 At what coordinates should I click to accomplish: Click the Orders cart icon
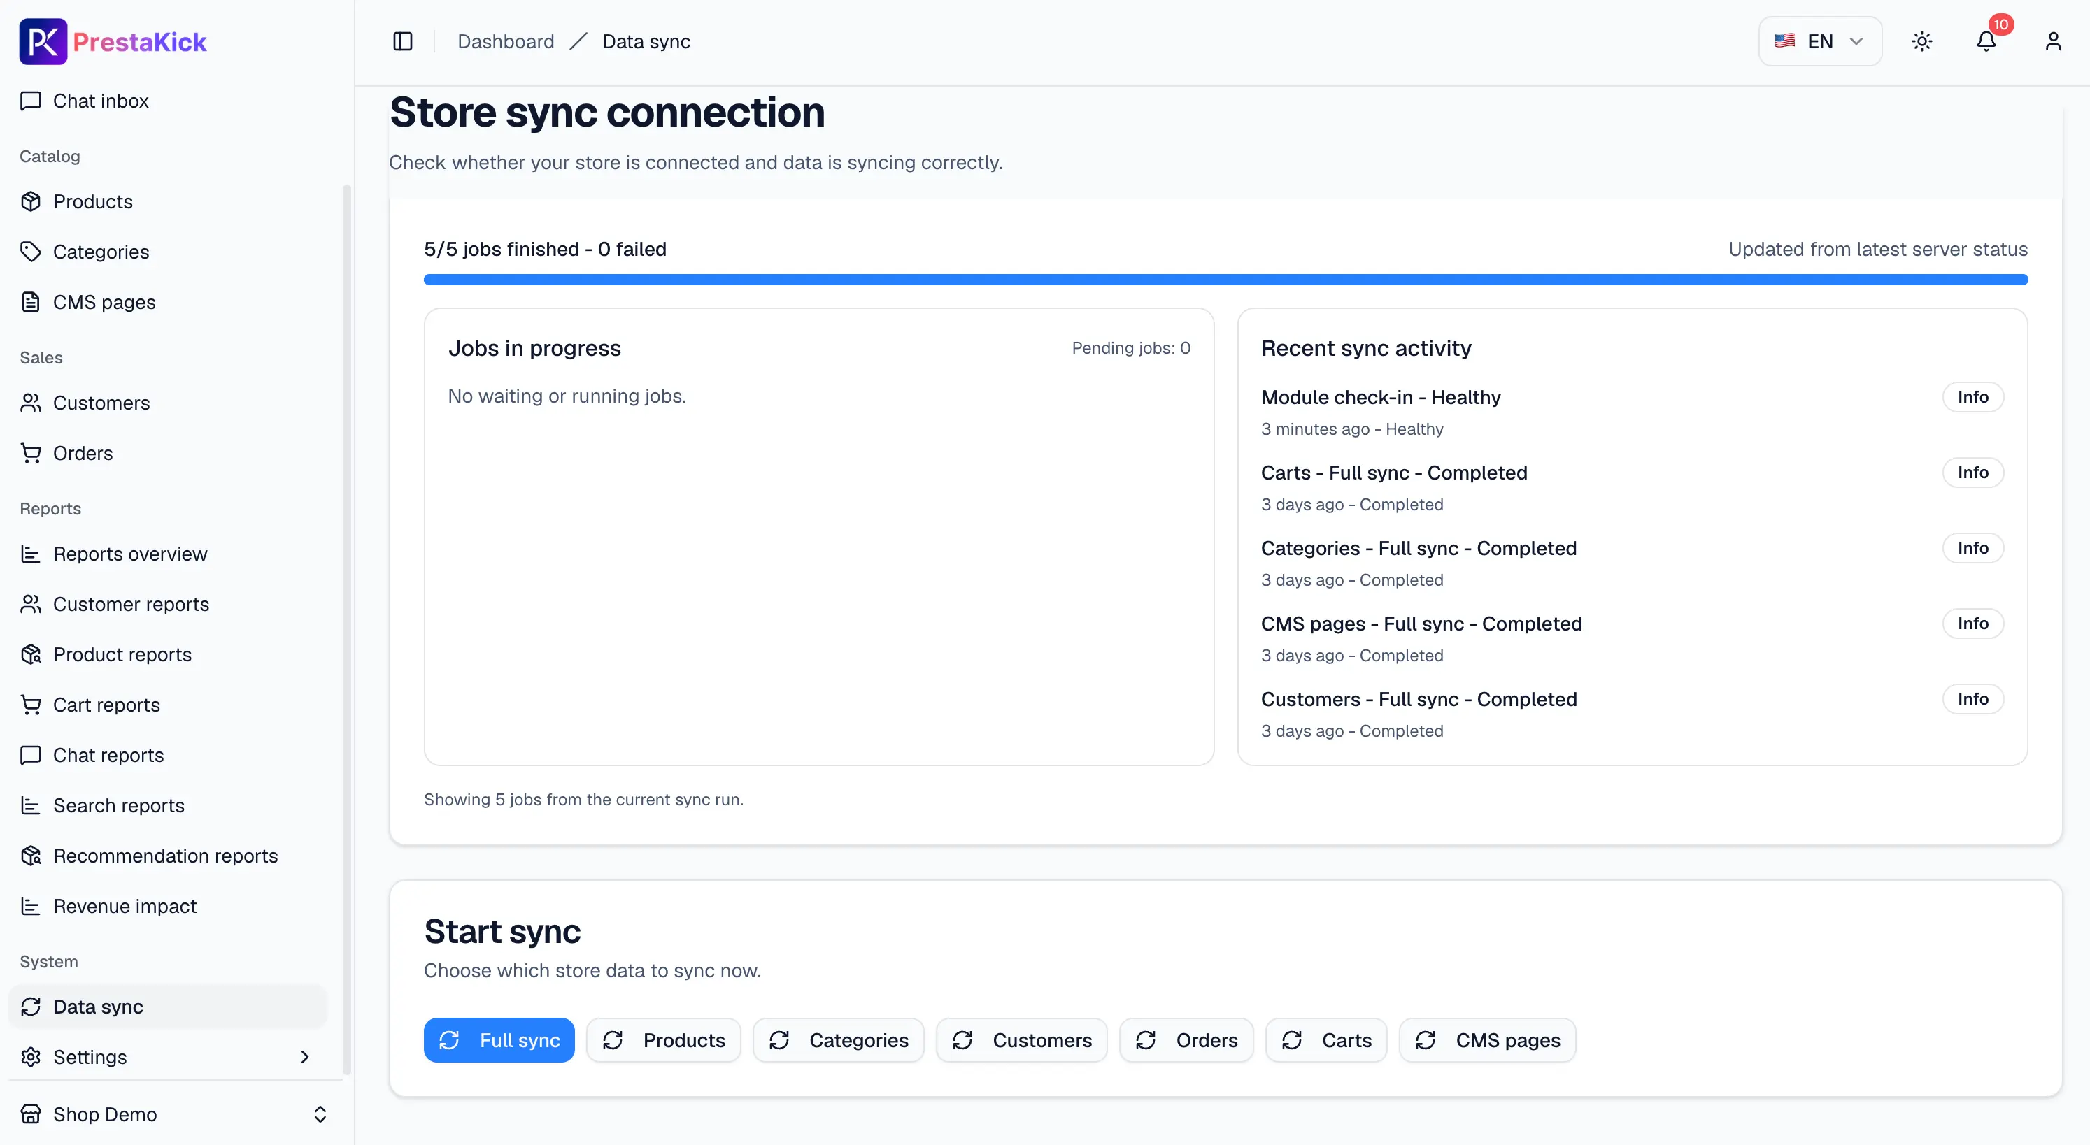(x=31, y=452)
